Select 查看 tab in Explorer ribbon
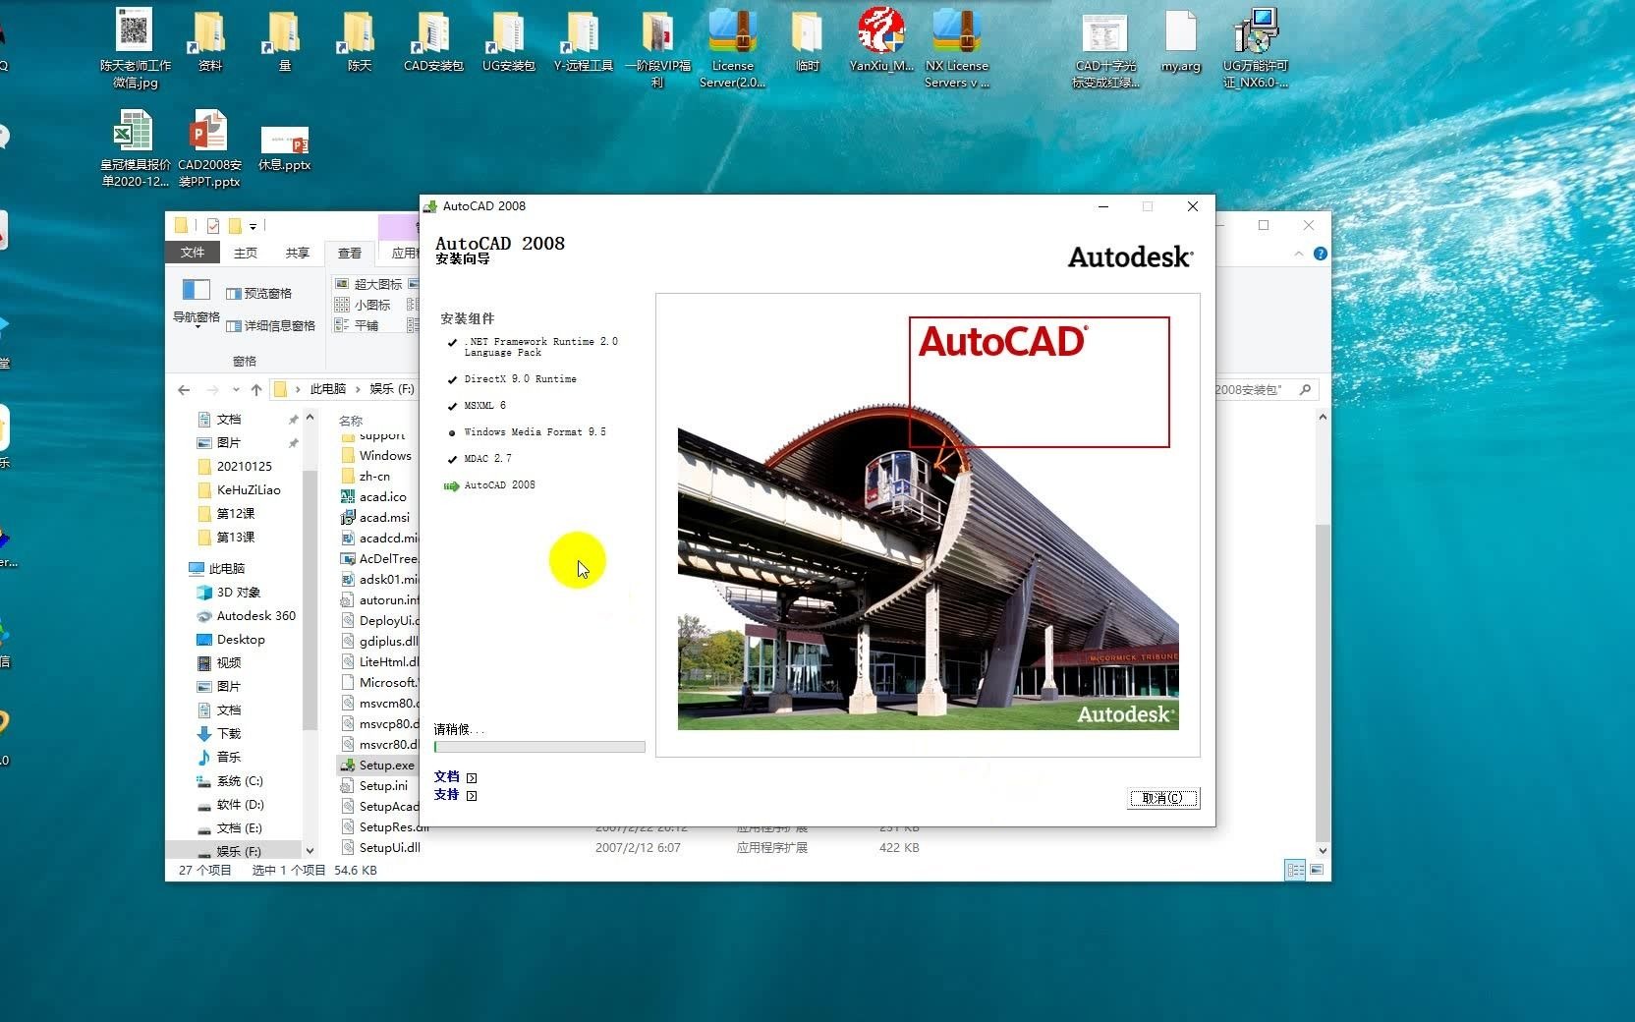The height and width of the screenshot is (1022, 1635). point(350,253)
